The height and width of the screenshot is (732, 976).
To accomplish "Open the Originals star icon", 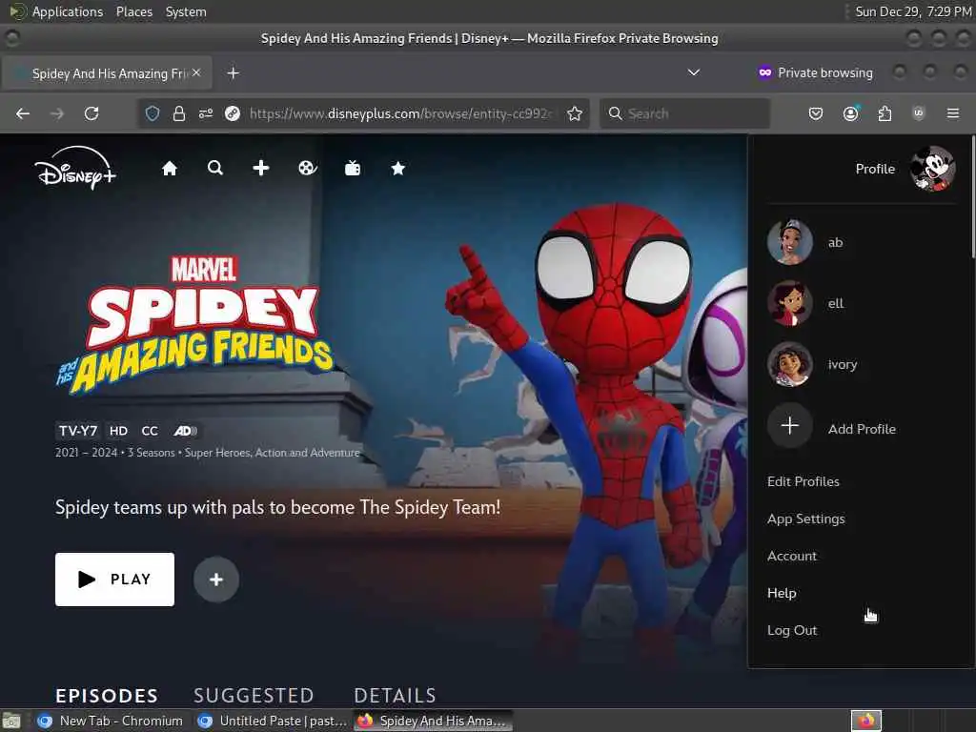I will point(398,168).
